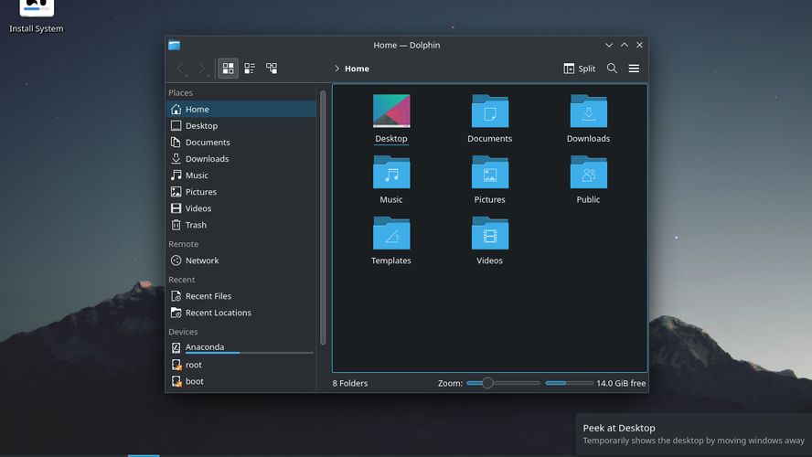Switch to Compact view mode
The image size is (812, 457).
(250, 69)
